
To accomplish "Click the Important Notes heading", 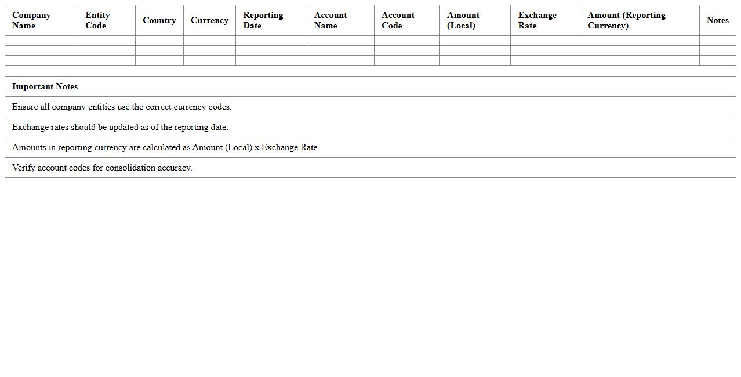I will coord(45,86).
